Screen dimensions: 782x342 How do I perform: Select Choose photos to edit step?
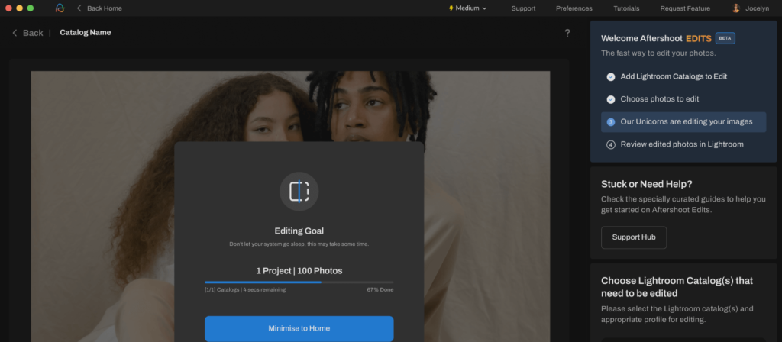click(683, 99)
